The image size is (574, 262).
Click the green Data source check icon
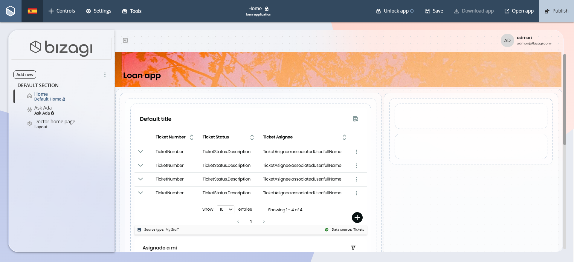(326, 230)
